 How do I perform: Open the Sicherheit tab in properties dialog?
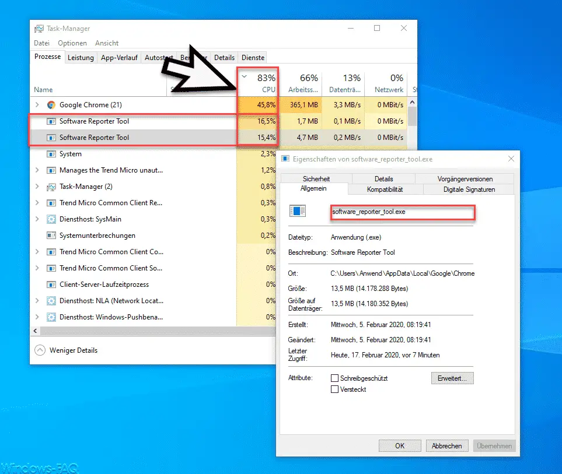coord(316,178)
